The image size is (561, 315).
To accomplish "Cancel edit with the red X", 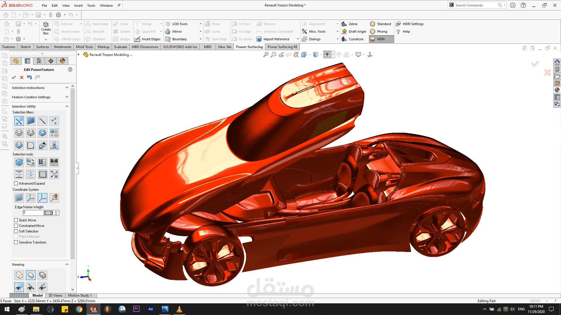I will click(x=22, y=77).
